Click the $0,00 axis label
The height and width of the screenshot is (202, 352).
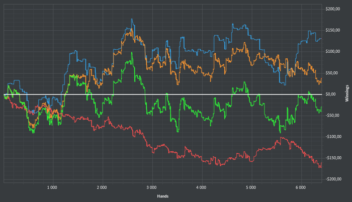(x=331, y=94)
